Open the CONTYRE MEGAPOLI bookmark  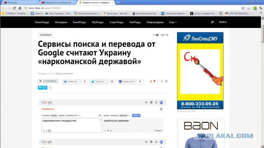click(238, 14)
